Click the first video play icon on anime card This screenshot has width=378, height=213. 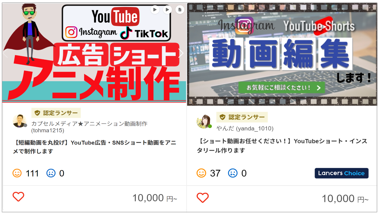[155, 10]
